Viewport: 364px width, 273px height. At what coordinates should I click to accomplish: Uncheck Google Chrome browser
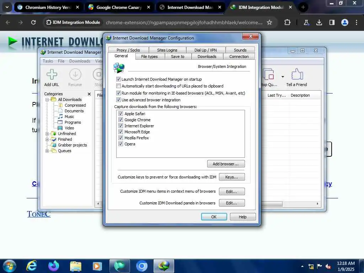tap(121, 119)
